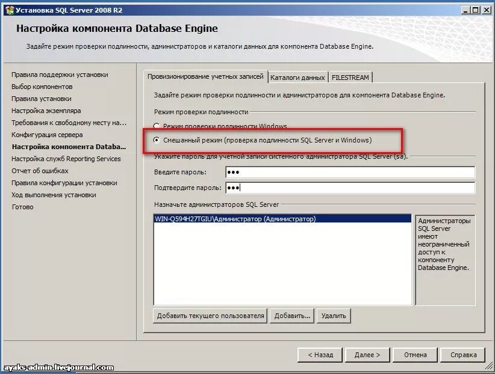The height and width of the screenshot is (374, 495).
Task: Click Конфигурация сервера step
Action: click(x=47, y=135)
